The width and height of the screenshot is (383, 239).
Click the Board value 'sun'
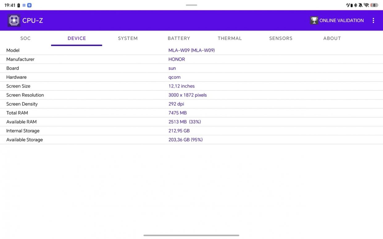pos(172,68)
